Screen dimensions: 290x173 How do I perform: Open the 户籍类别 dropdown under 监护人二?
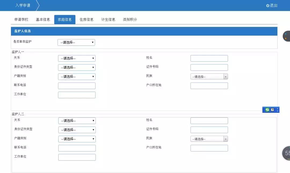[x=77, y=139]
